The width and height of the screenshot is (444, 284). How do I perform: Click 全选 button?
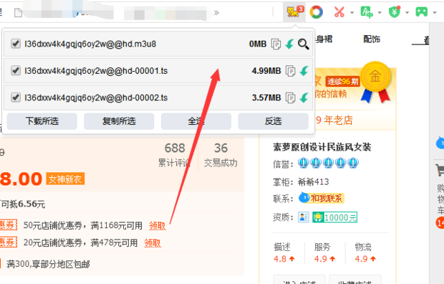(x=196, y=121)
